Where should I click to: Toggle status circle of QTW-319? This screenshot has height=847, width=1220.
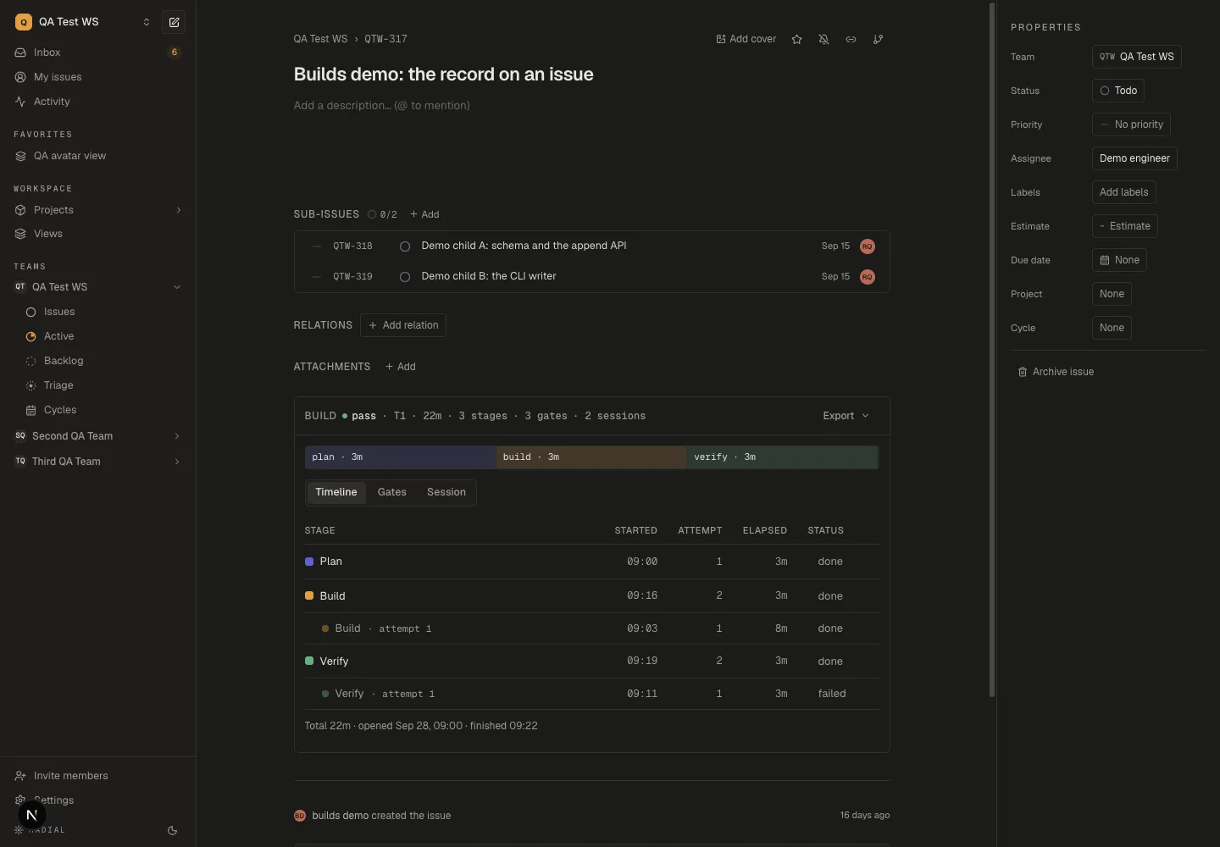point(405,277)
